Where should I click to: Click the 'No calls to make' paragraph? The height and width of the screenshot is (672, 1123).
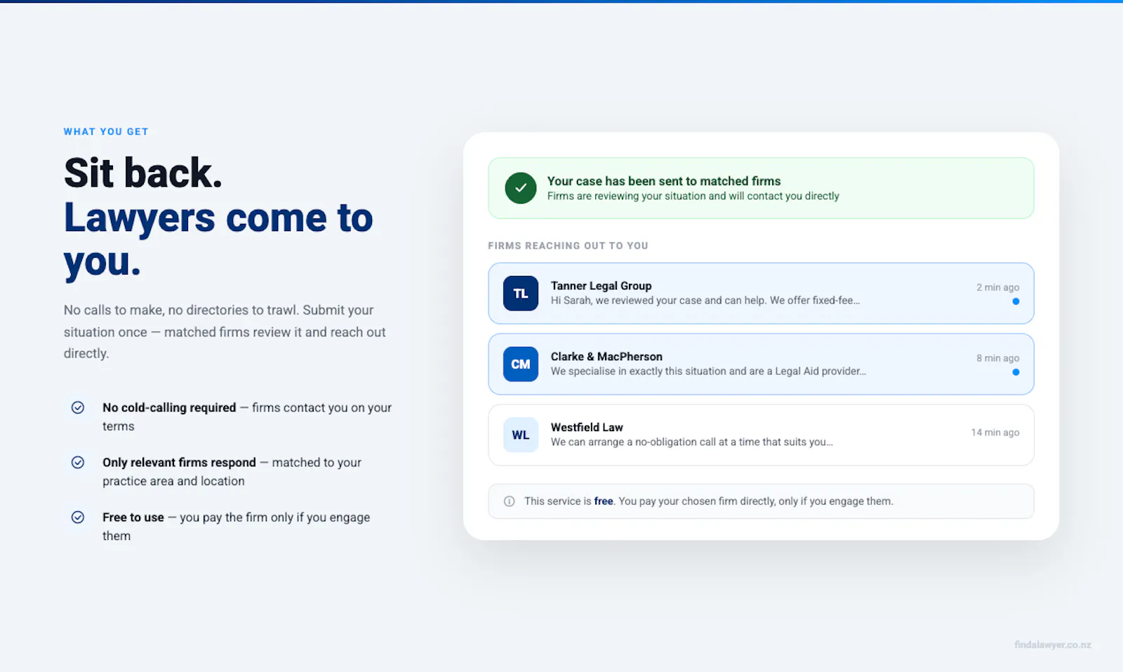point(225,331)
